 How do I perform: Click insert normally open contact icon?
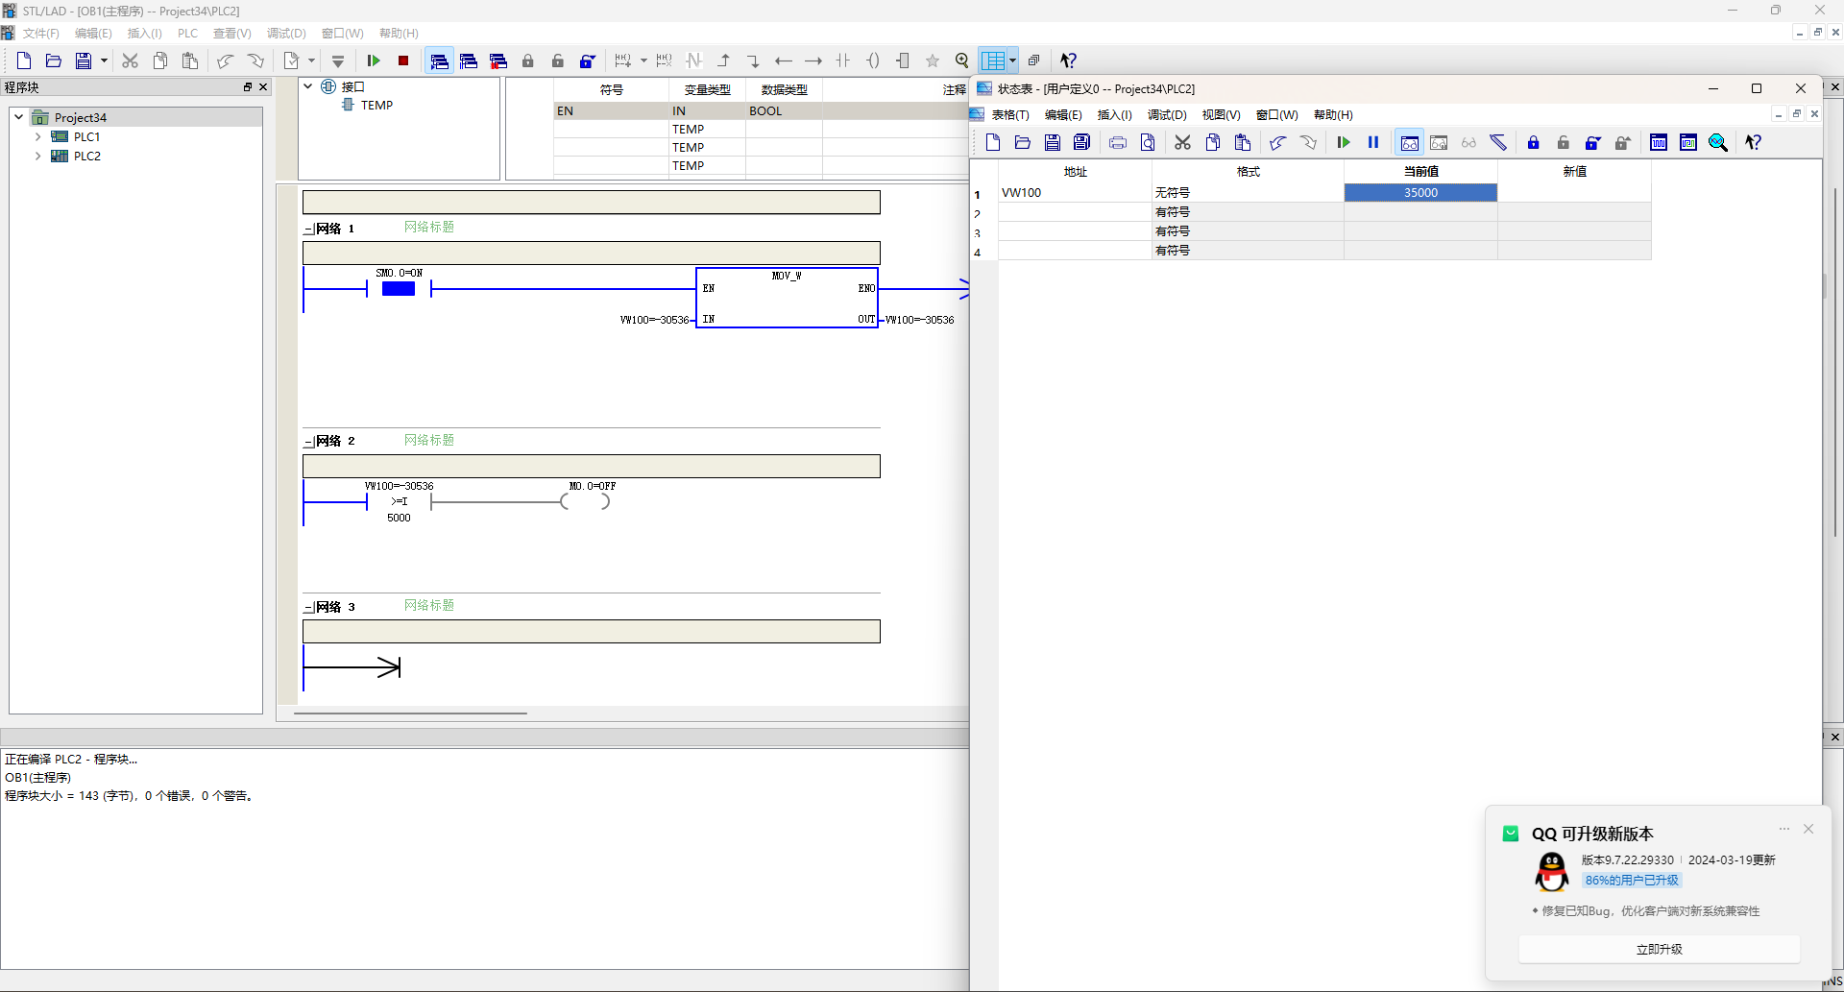843,60
